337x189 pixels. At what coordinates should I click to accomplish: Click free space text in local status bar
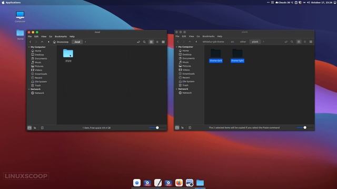click(96, 128)
